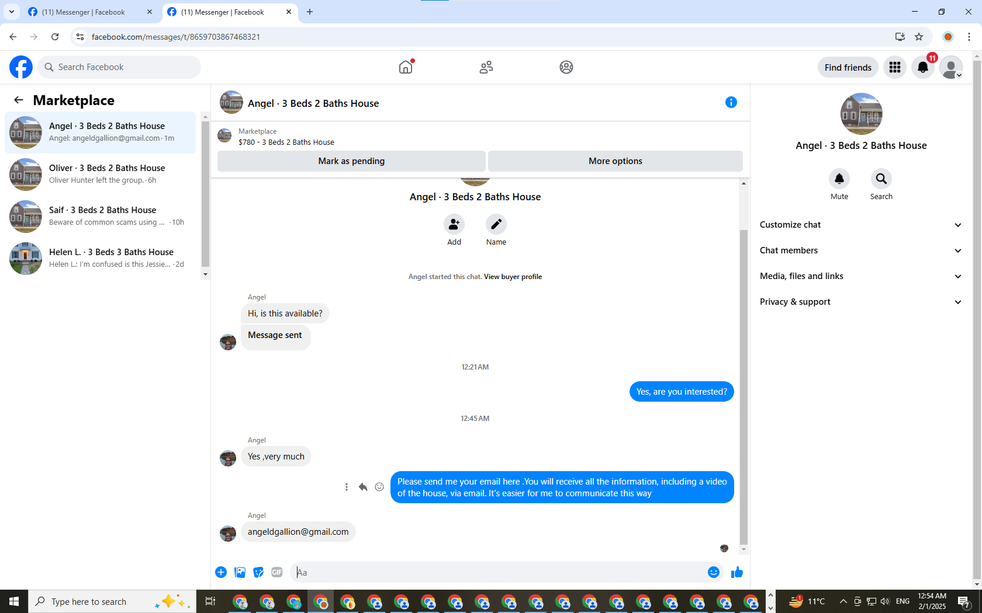Open the Chrome three-dot menu
The image size is (982, 613).
coord(969,37)
